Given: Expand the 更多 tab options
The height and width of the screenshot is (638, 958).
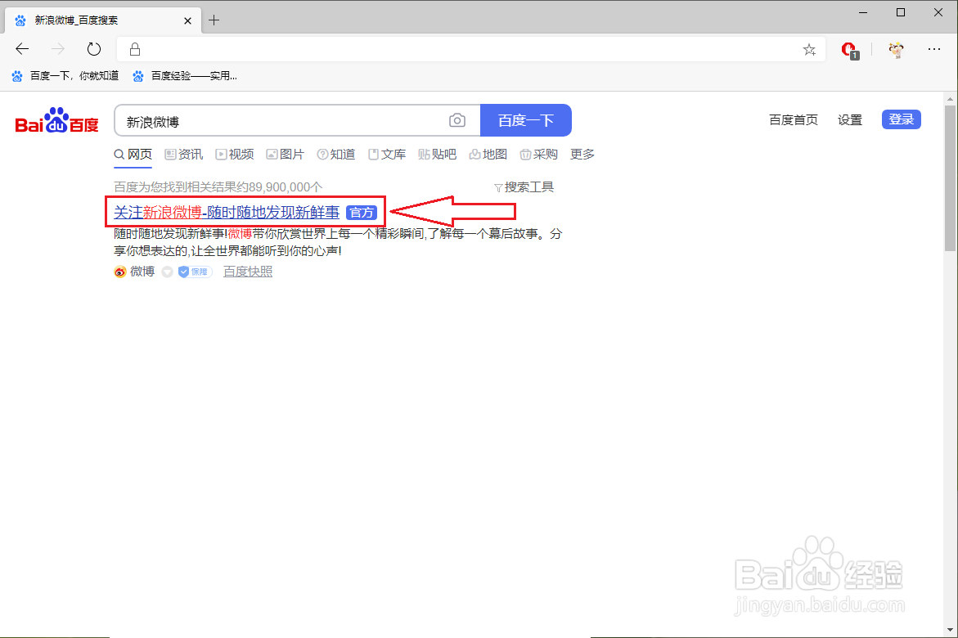Looking at the screenshot, I should coord(582,155).
